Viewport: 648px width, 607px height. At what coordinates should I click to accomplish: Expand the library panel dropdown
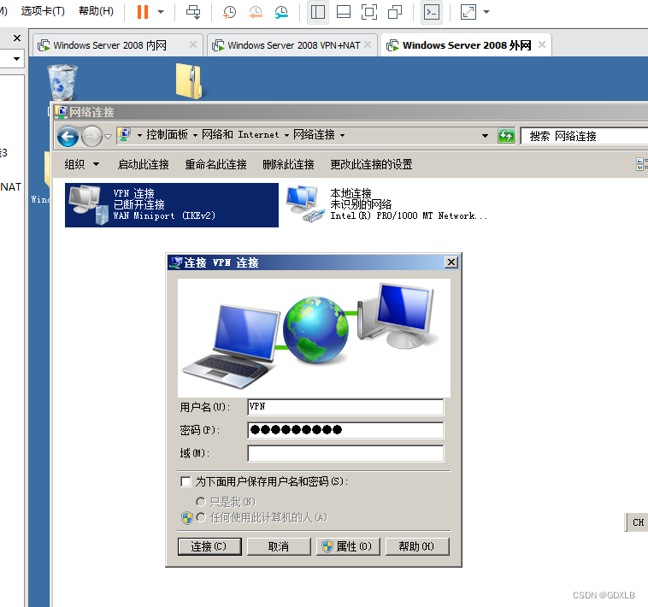coord(16,59)
